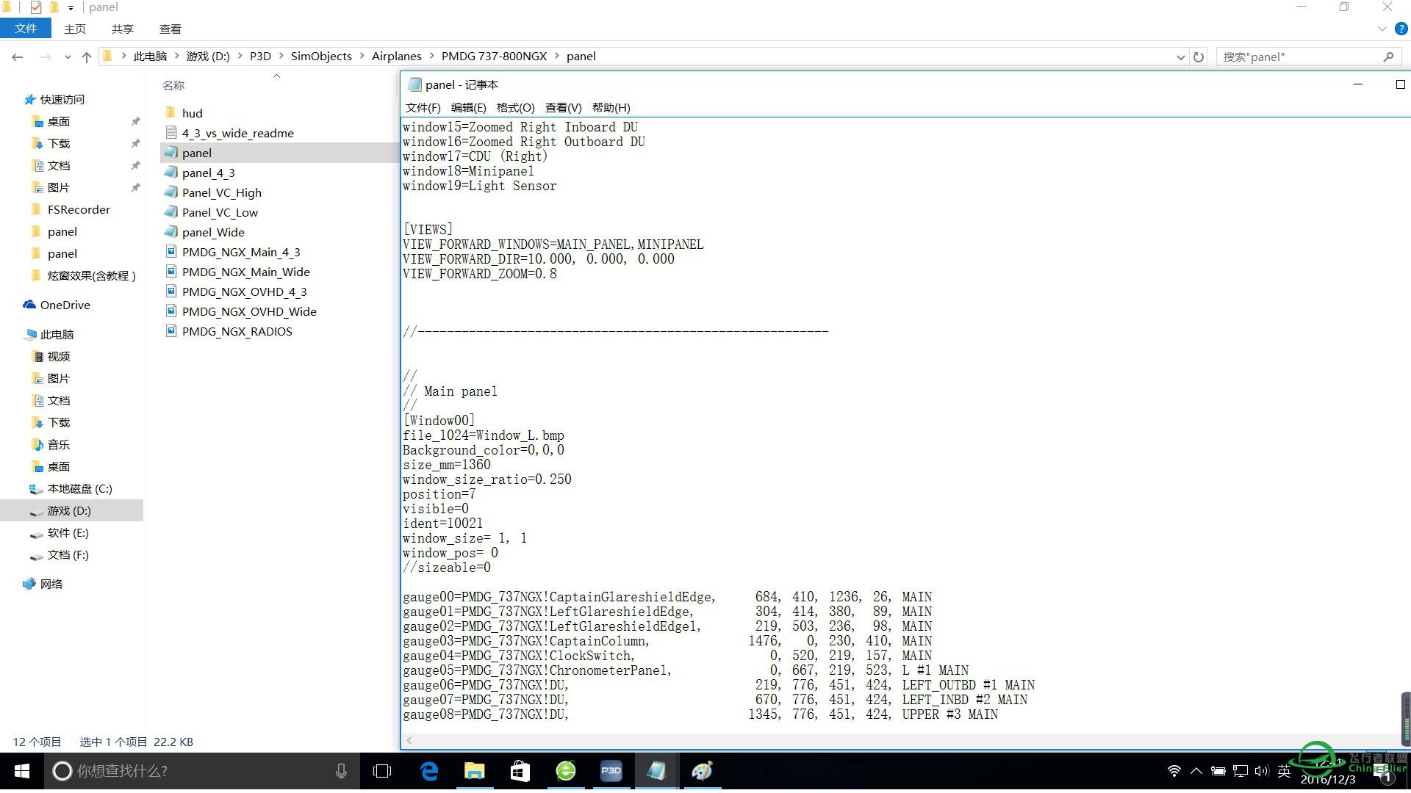The height and width of the screenshot is (793, 1411).
Task: Open 文档 (F:) drive
Action: (68, 554)
